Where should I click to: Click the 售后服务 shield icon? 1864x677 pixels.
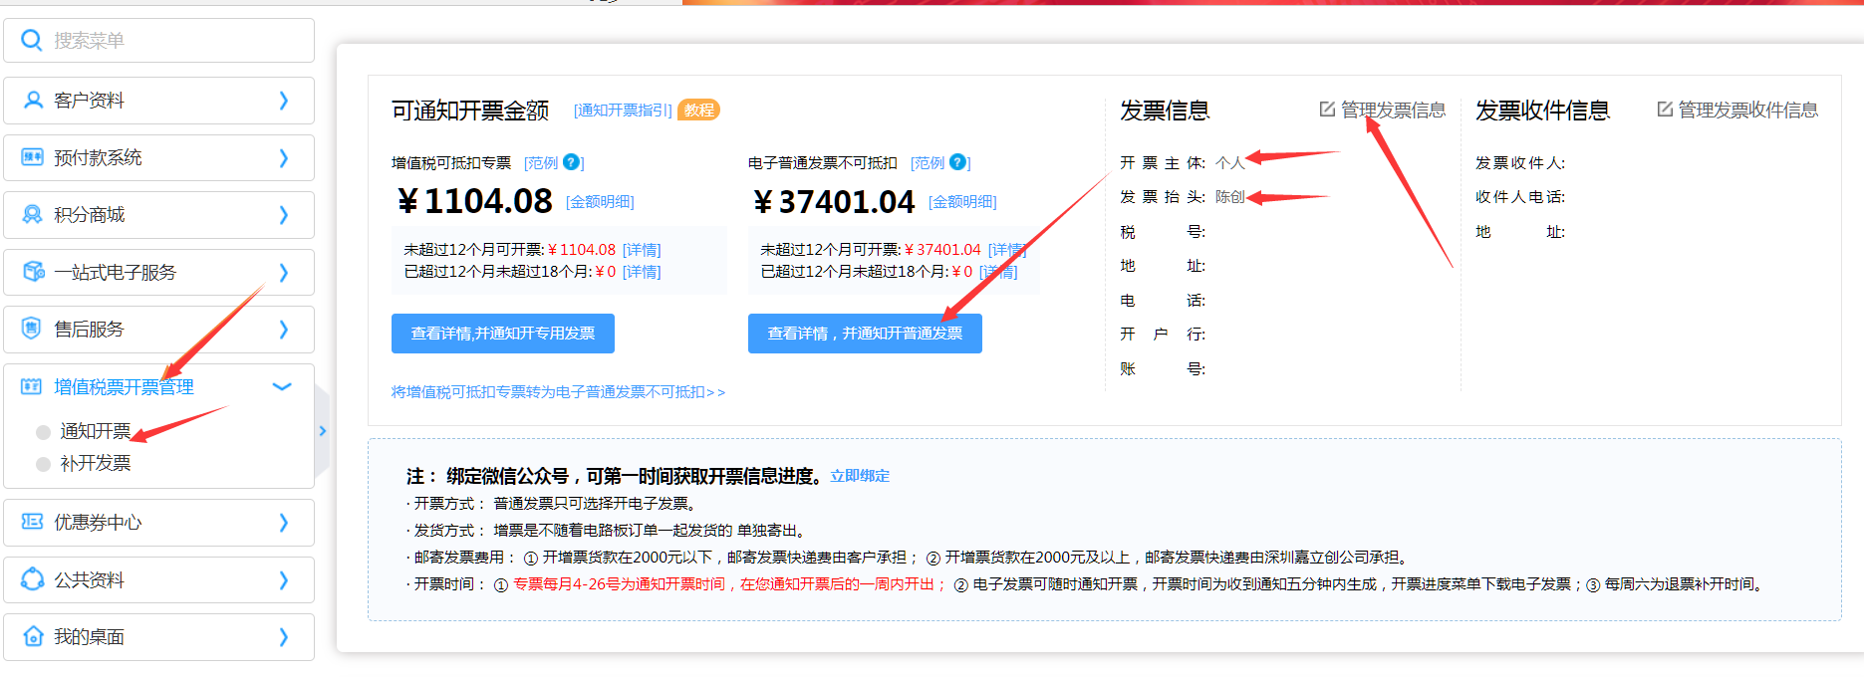click(x=33, y=330)
